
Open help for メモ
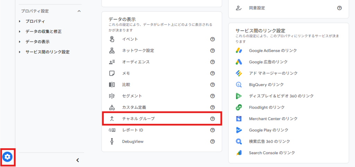click(213, 73)
